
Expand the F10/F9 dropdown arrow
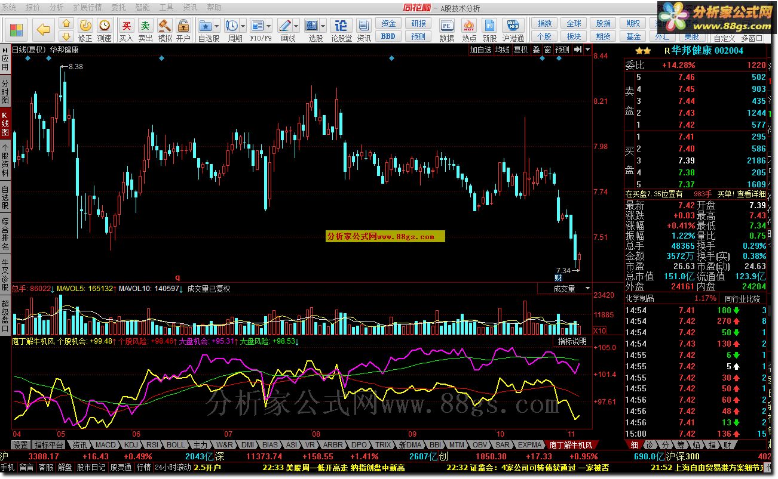269,26
